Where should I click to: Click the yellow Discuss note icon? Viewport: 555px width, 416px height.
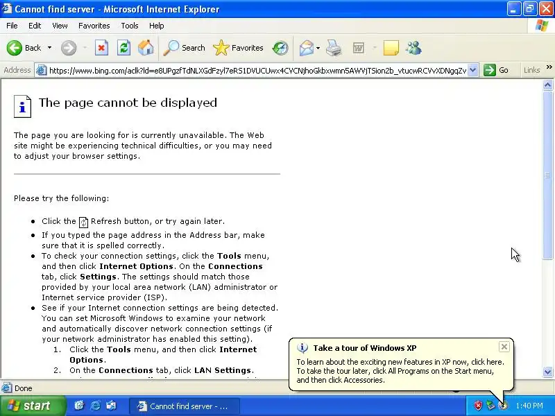[x=391, y=48]
